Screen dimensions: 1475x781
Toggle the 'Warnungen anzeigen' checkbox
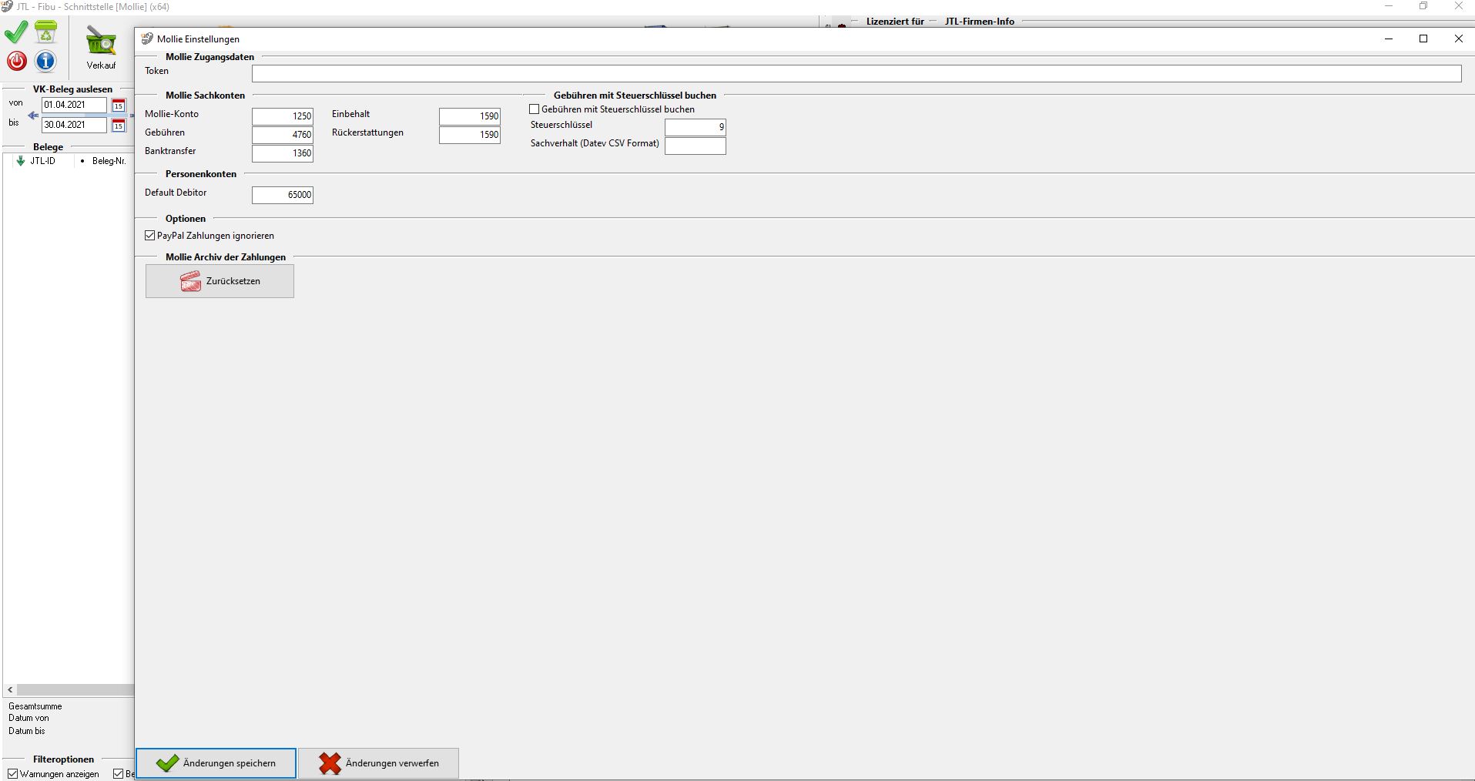point(13,774)
